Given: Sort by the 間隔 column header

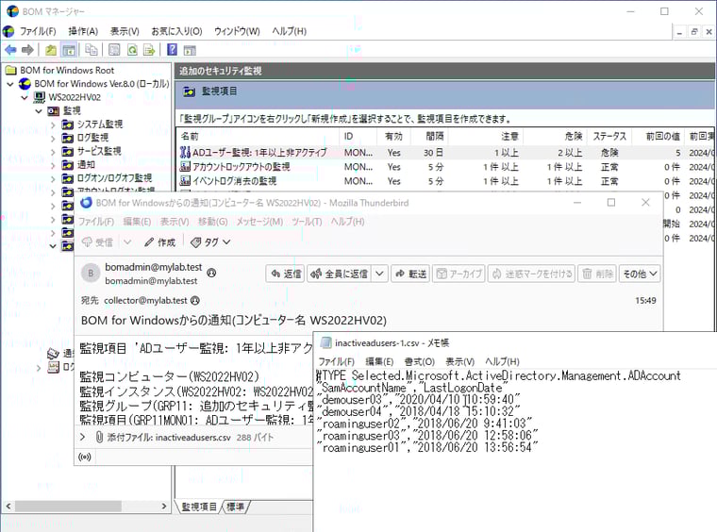Looking at the screenshot, I should pos(429,136).
